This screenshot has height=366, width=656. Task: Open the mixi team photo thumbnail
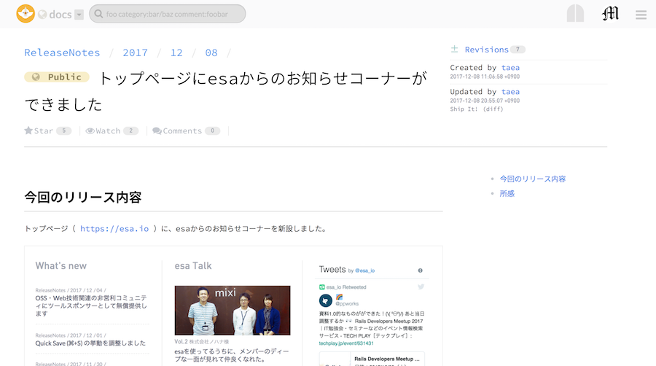point(233,311)
